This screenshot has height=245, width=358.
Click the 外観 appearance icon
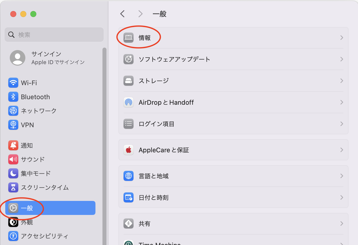point(13,222)
